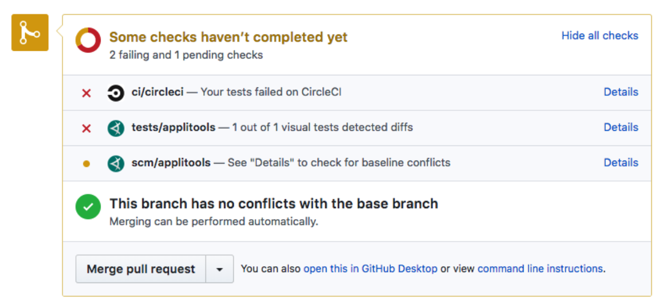Collapse the checks list via Hide all checks
The height and width of the screenshot is (306, 665).
[599, 36]
